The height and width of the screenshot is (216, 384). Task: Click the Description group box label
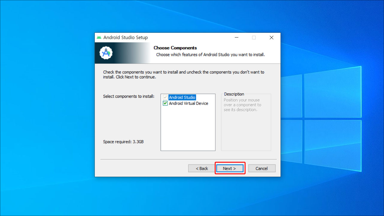pos(234,94)
